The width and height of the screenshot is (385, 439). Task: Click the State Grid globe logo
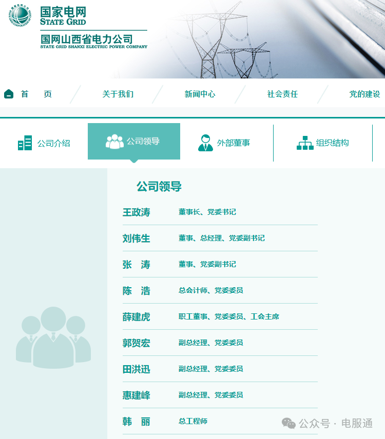coord(20,15)
